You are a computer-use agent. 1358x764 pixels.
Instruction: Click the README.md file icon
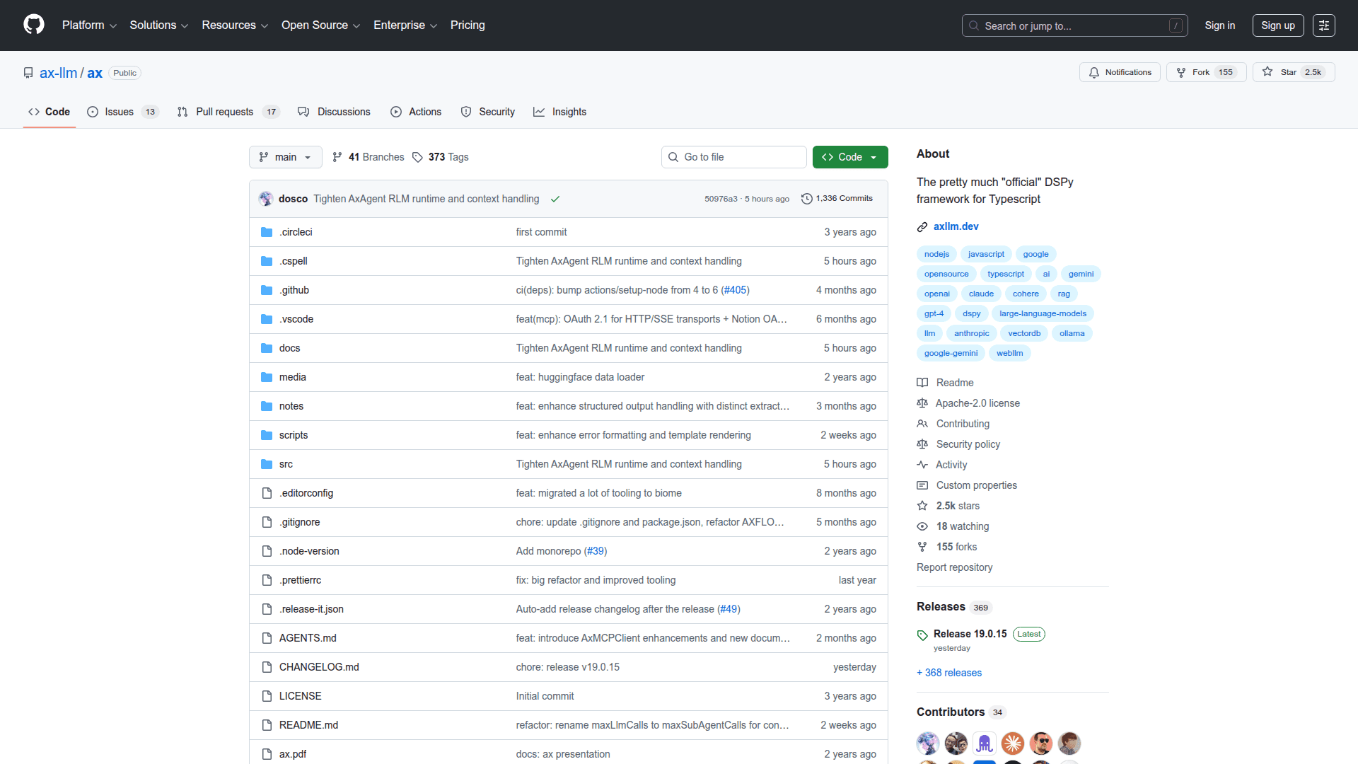tap(267, 725)
